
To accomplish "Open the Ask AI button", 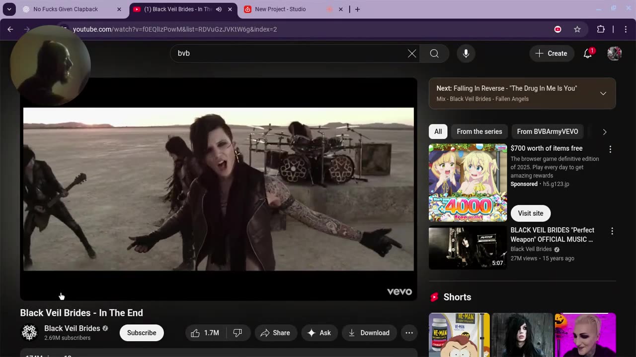I will (x=319, y=333).
